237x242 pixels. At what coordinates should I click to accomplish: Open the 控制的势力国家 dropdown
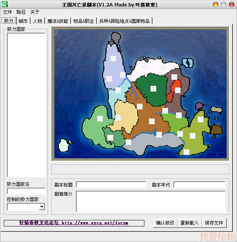click(42, 207)
